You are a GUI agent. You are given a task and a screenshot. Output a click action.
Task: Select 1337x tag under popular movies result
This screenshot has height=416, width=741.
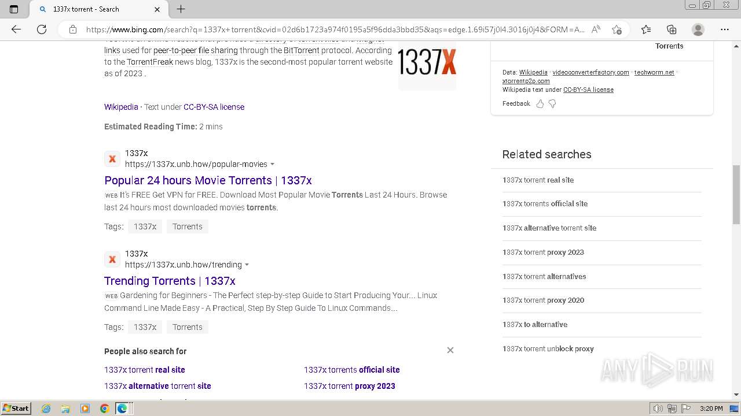145,226
